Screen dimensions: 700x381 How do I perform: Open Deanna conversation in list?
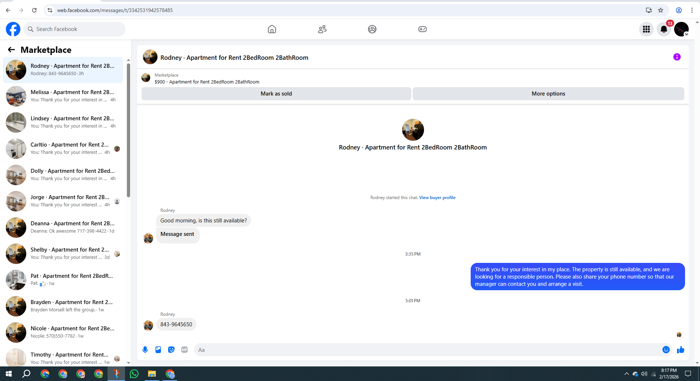(x=63, y=228)
